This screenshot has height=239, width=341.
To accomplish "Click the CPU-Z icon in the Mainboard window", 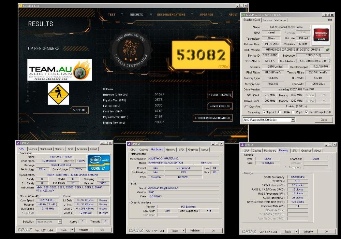I will pyautogui.click(x=129, y=144).
